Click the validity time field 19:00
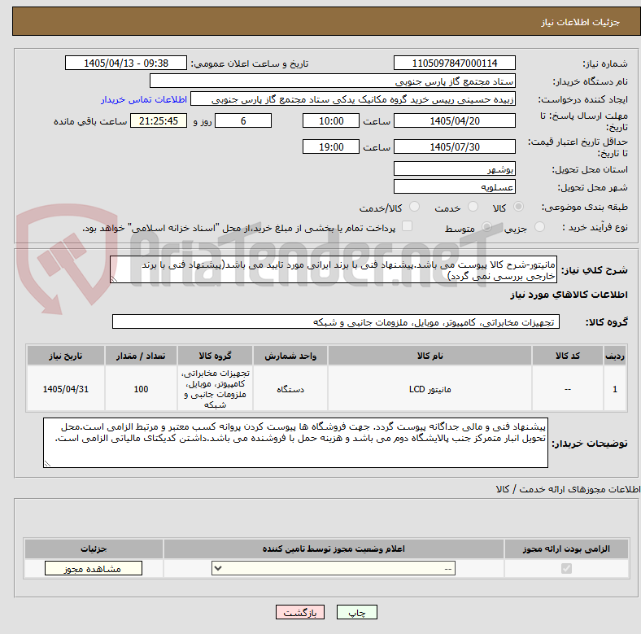The image size is (641, 634). (331, 146)
